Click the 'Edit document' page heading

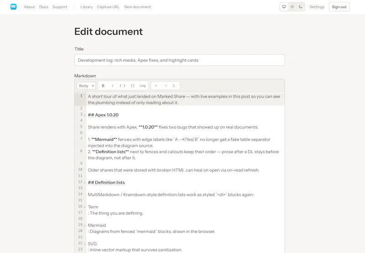tap(109, 31)
